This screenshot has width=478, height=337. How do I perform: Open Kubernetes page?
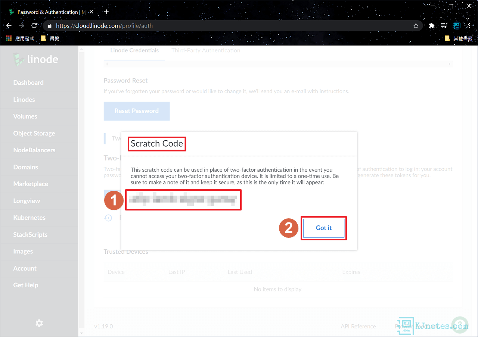click(29, 218)
